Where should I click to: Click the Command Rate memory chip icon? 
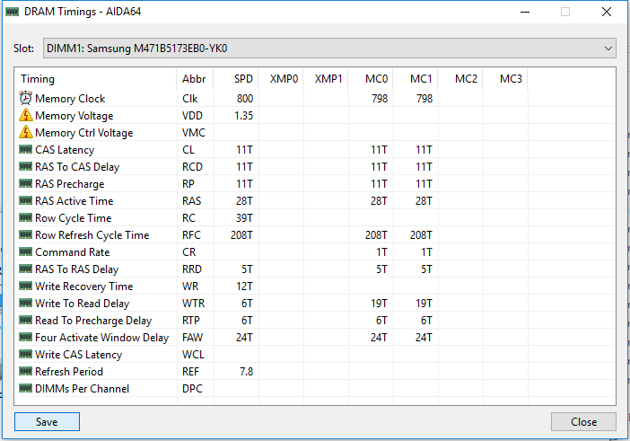click(x=25, y=252)
